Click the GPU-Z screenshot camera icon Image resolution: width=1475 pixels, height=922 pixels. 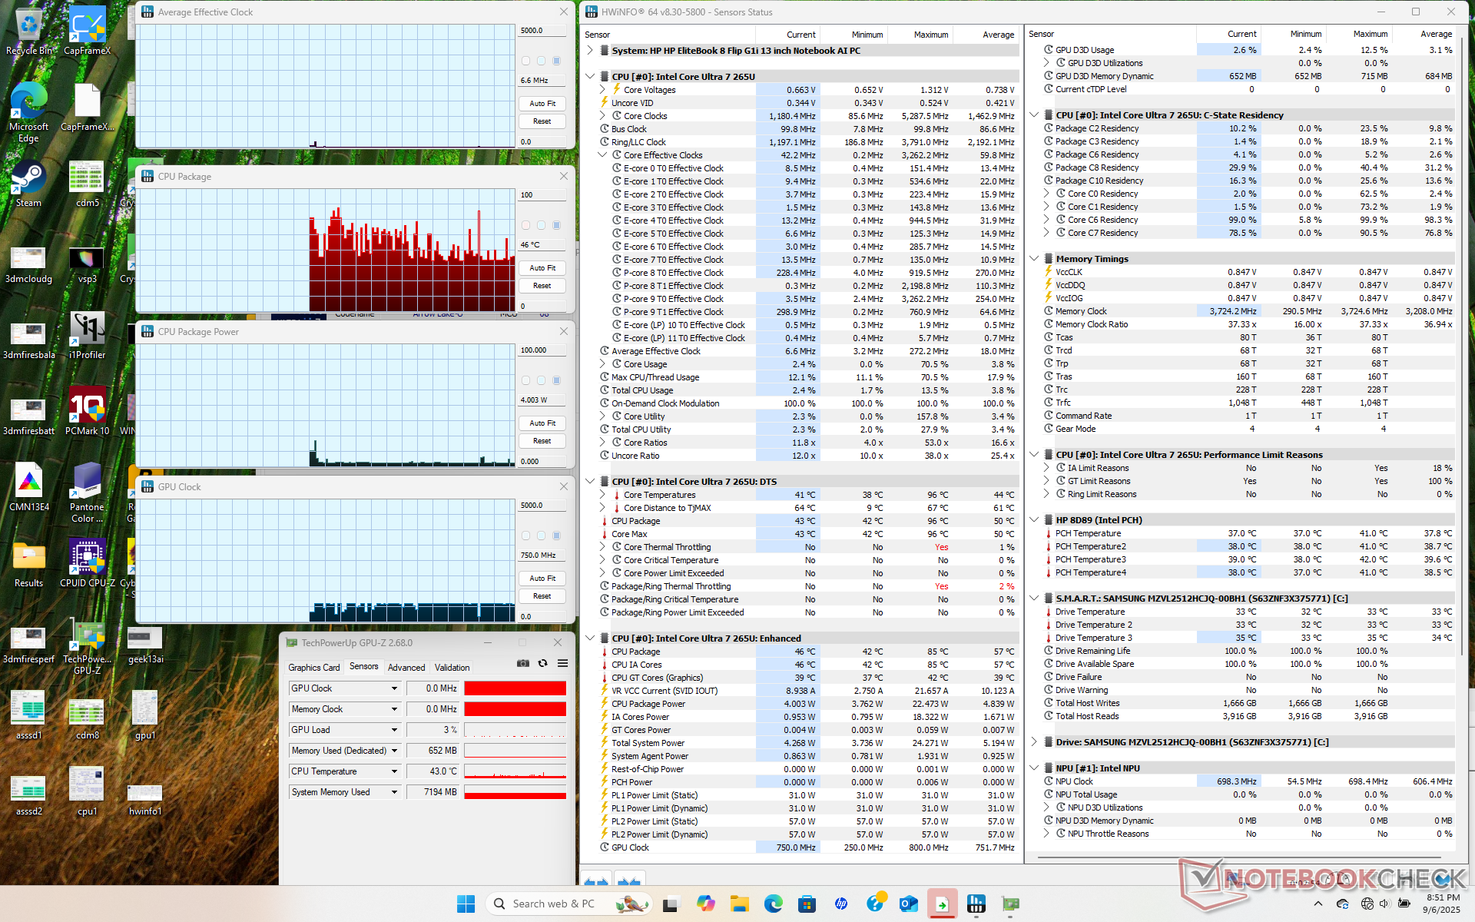[523, 663]
